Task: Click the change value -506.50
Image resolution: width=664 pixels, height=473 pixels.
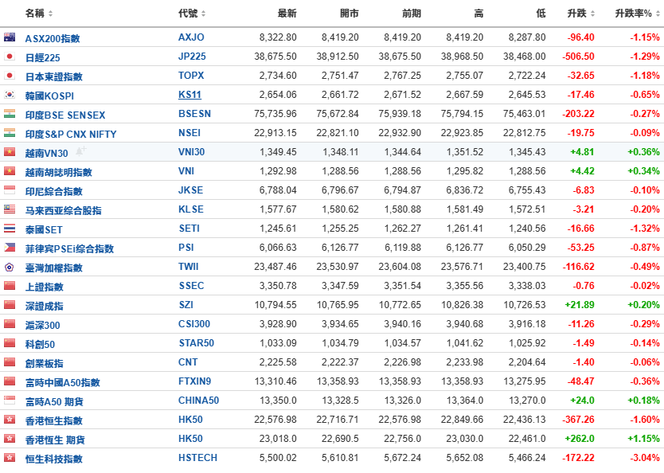Action: coord(579,57)
